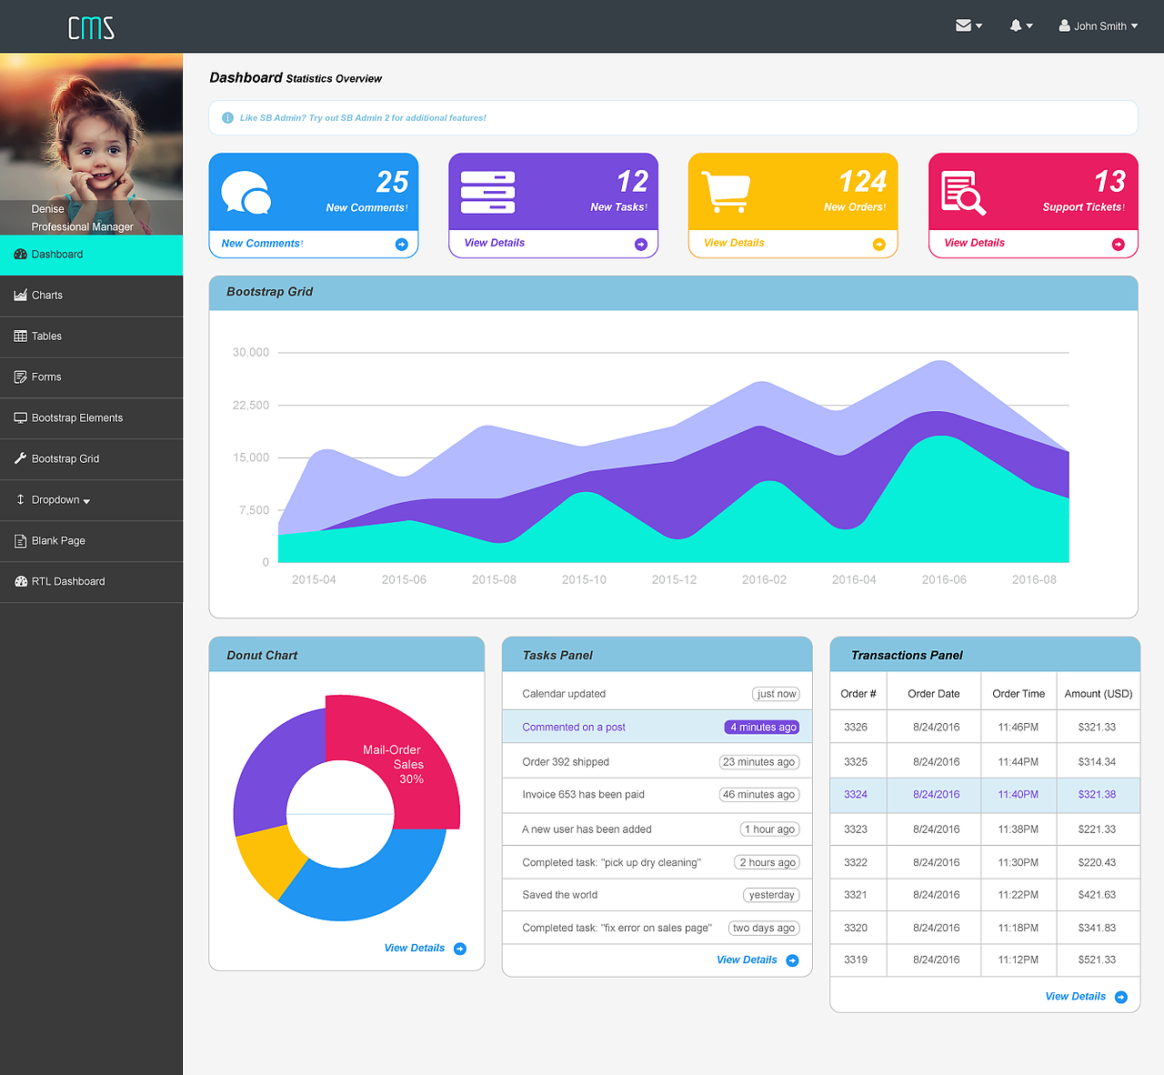
Task: Open Forms from the sidebar
Action: pos(91,377)
